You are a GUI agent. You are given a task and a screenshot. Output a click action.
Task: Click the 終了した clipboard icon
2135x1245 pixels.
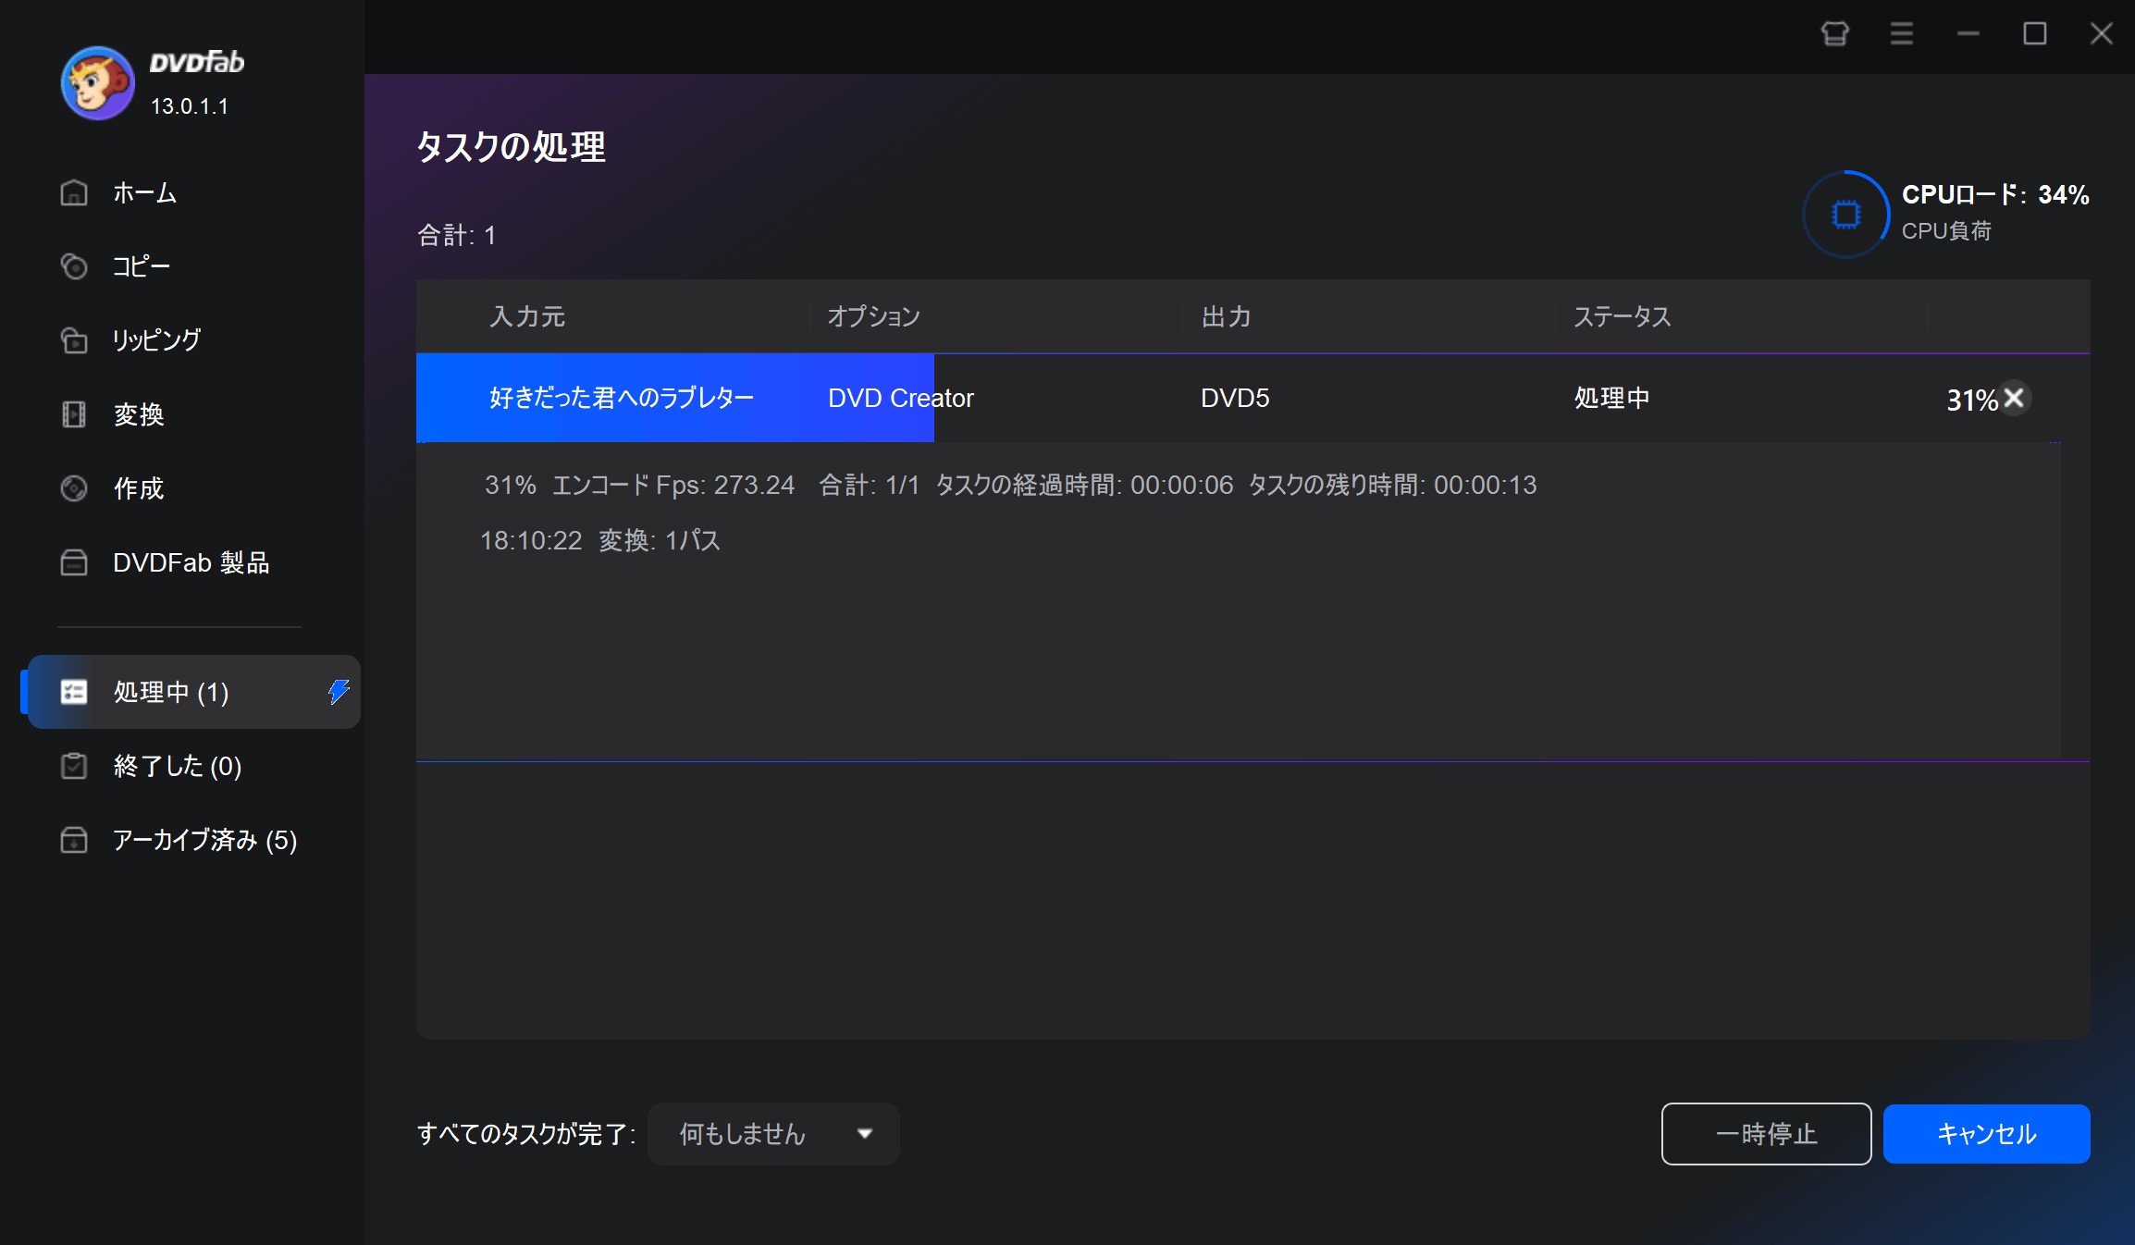pyautogui.click(x=74, y=766)
